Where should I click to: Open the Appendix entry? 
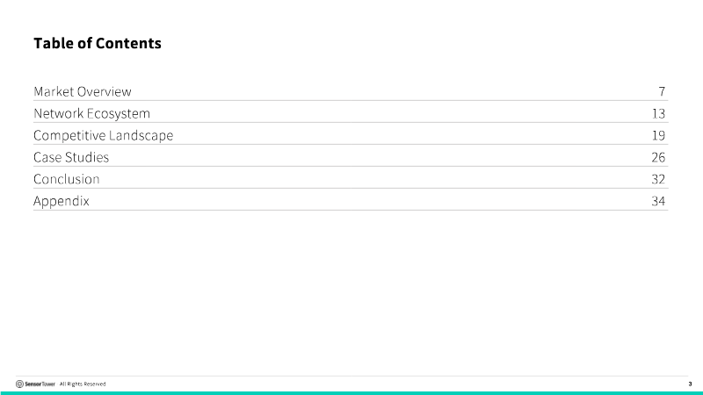[62, 201]
